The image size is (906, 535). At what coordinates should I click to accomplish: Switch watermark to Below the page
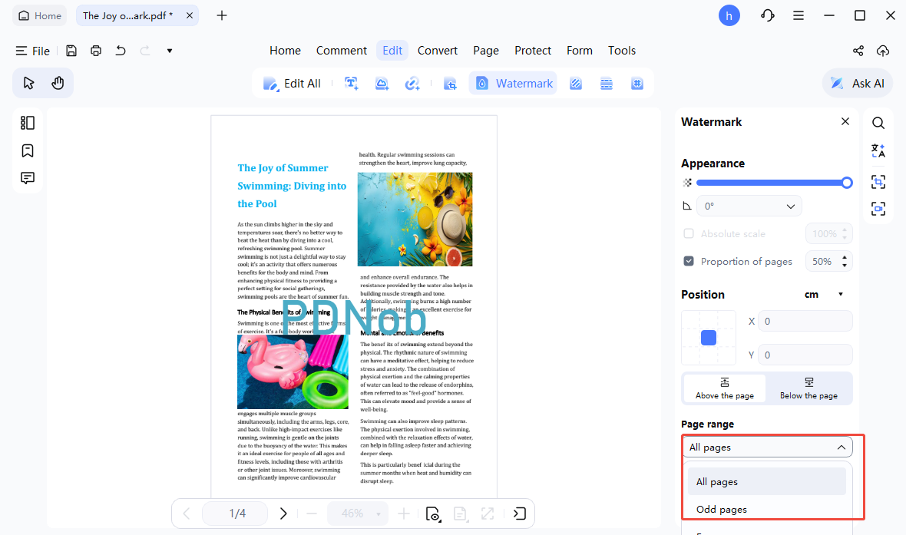(x=808, y=388)
